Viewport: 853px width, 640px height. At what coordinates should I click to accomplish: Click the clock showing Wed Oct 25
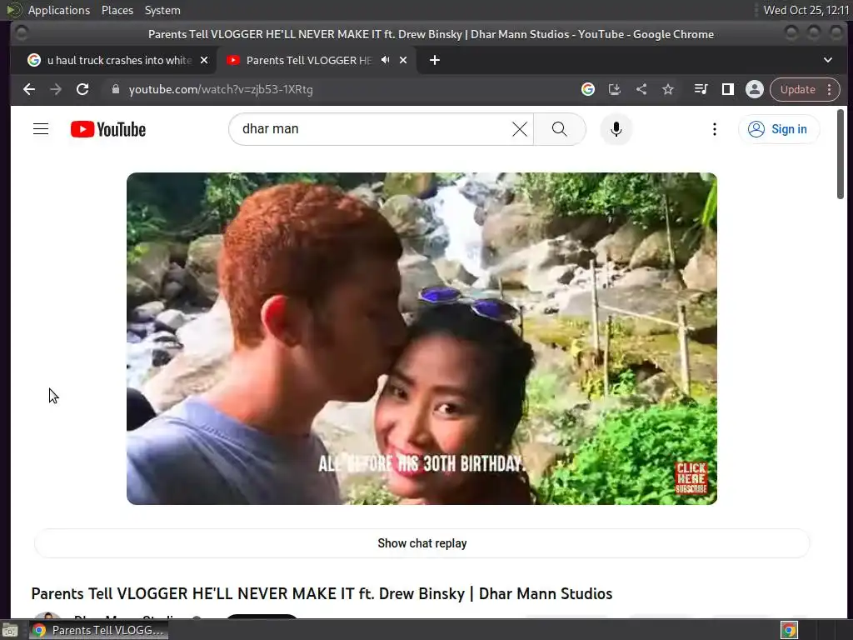click(806, 10)
